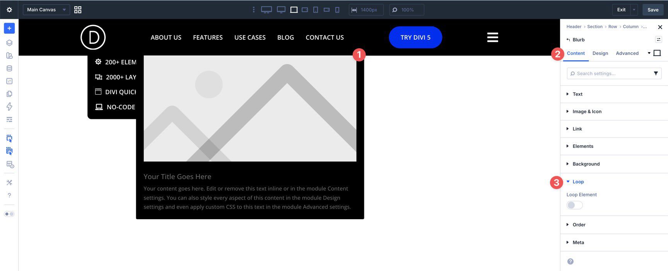Close the Blurb settings panel
Viewport: 668px width, 271px height.
pos(660,27)
